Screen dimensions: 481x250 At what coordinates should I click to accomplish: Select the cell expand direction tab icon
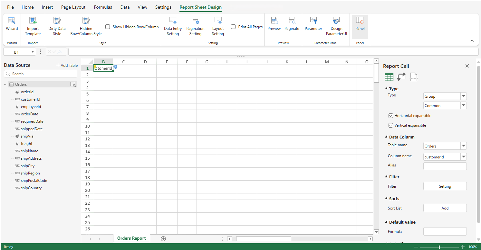(401, 77)
